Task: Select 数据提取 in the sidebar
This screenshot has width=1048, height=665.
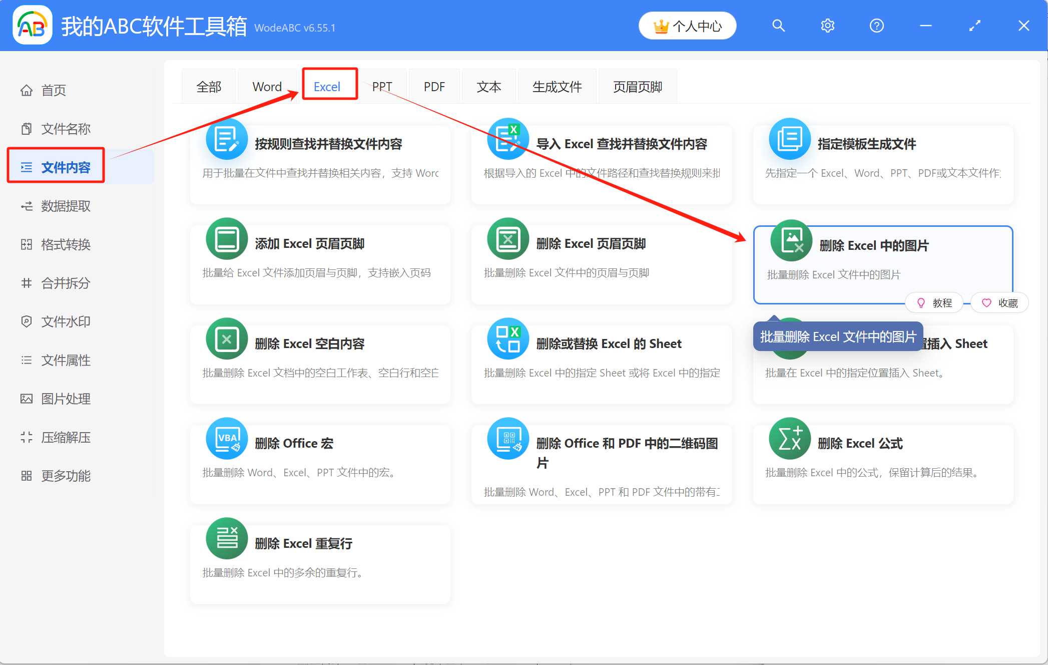Action: pyautogui.click(x=66, y=206)
